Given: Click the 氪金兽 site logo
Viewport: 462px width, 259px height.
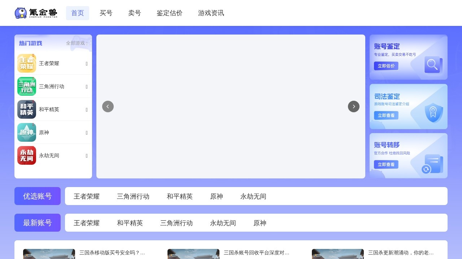Looking at the screenshot, I should click(x=36, y=13).
